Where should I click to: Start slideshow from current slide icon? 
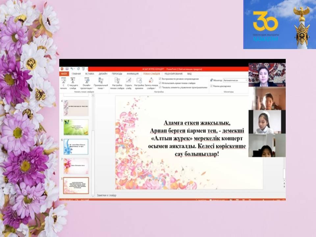click(72, 81)
